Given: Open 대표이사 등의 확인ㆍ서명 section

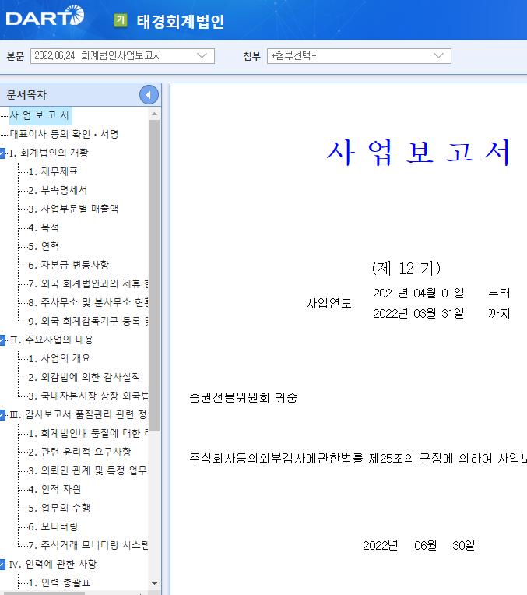Looking at the screenshot, I should pos(64,134).
